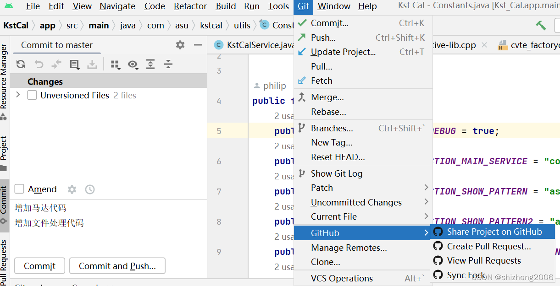Image resolution: width=560 pixels, height=286 pixels.
Task: Choose Push... from Git menu
Action: (363, 38)
